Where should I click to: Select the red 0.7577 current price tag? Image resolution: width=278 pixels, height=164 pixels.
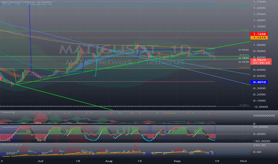click(260, 60)
